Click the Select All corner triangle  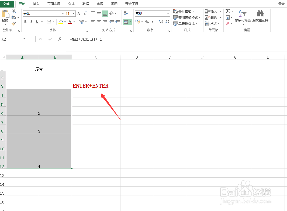point(3,57)
